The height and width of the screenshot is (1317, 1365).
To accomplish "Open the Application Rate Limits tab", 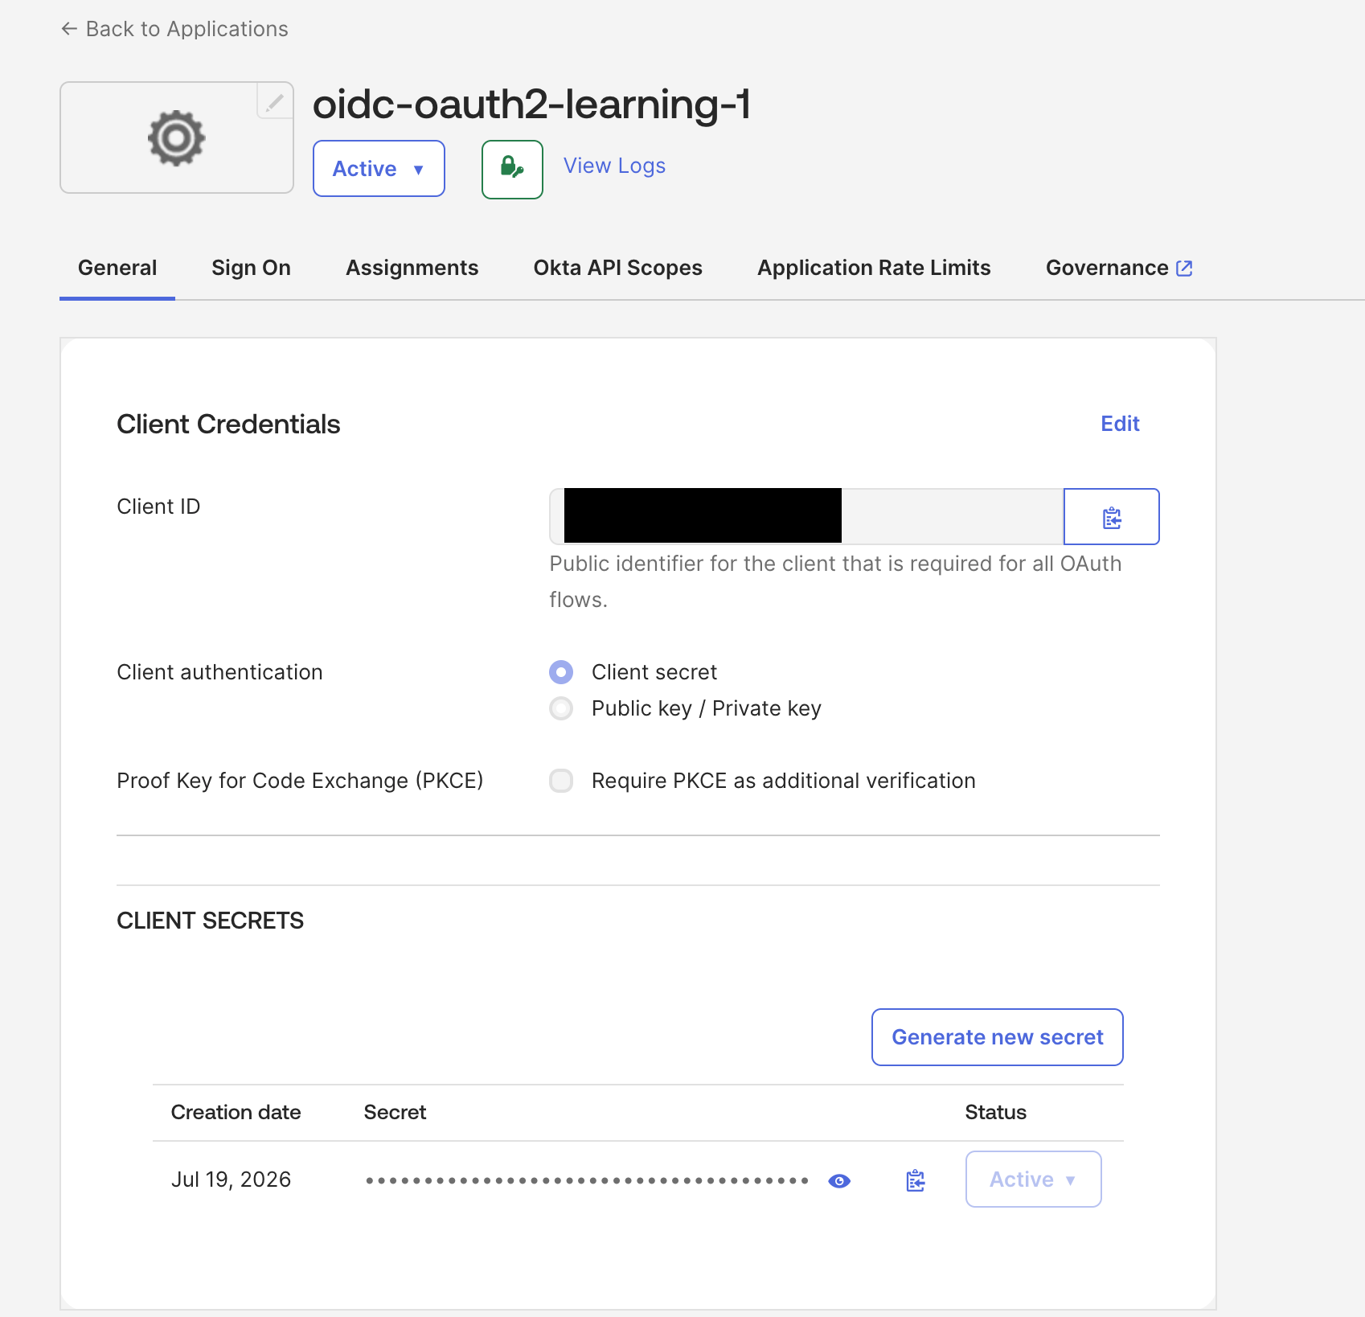I will (x=874, y=268).
